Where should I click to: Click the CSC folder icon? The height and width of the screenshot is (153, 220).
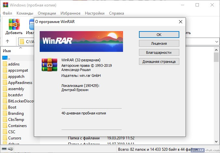pos(5,132)
